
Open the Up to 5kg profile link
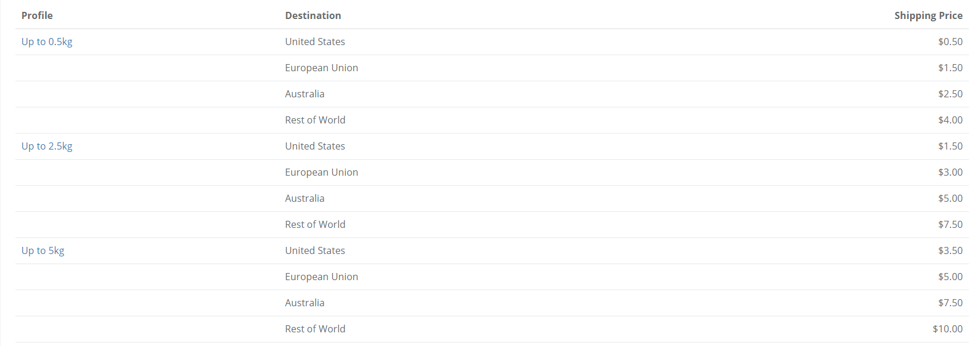(43, 250)
